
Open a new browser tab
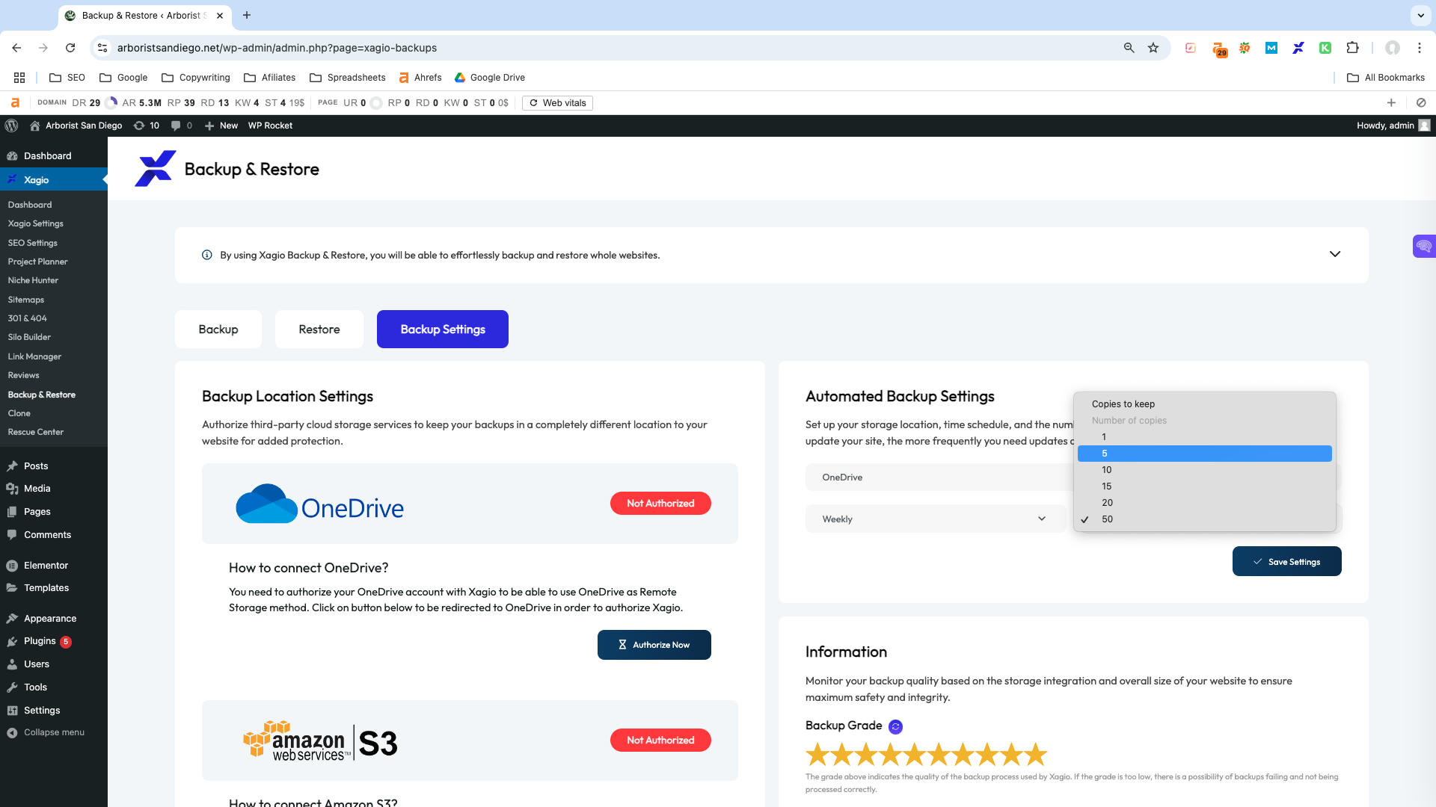click(x=247, y=15)
